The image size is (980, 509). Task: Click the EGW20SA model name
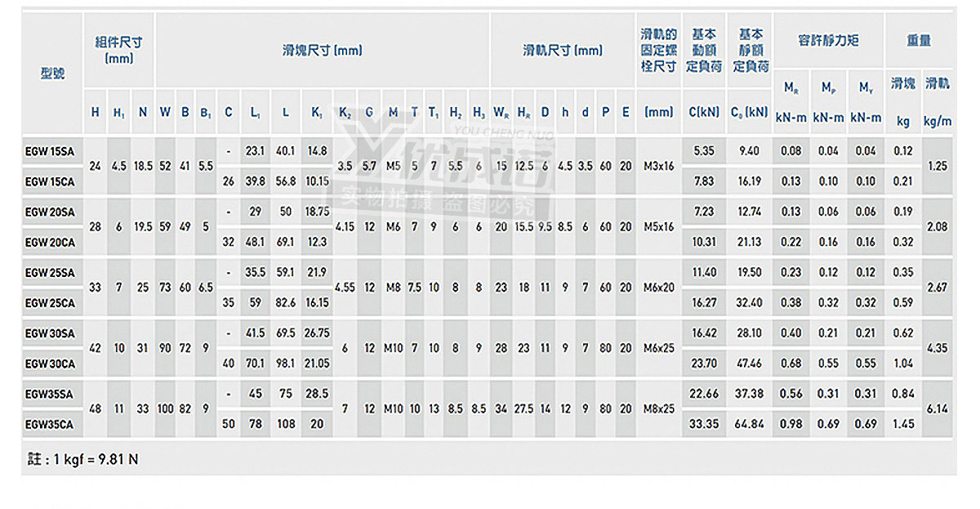click(x=50, y=212)
